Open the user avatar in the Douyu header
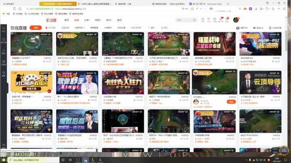Image resolution: width=291 pixels, height=163 pixels. [236, 20]
